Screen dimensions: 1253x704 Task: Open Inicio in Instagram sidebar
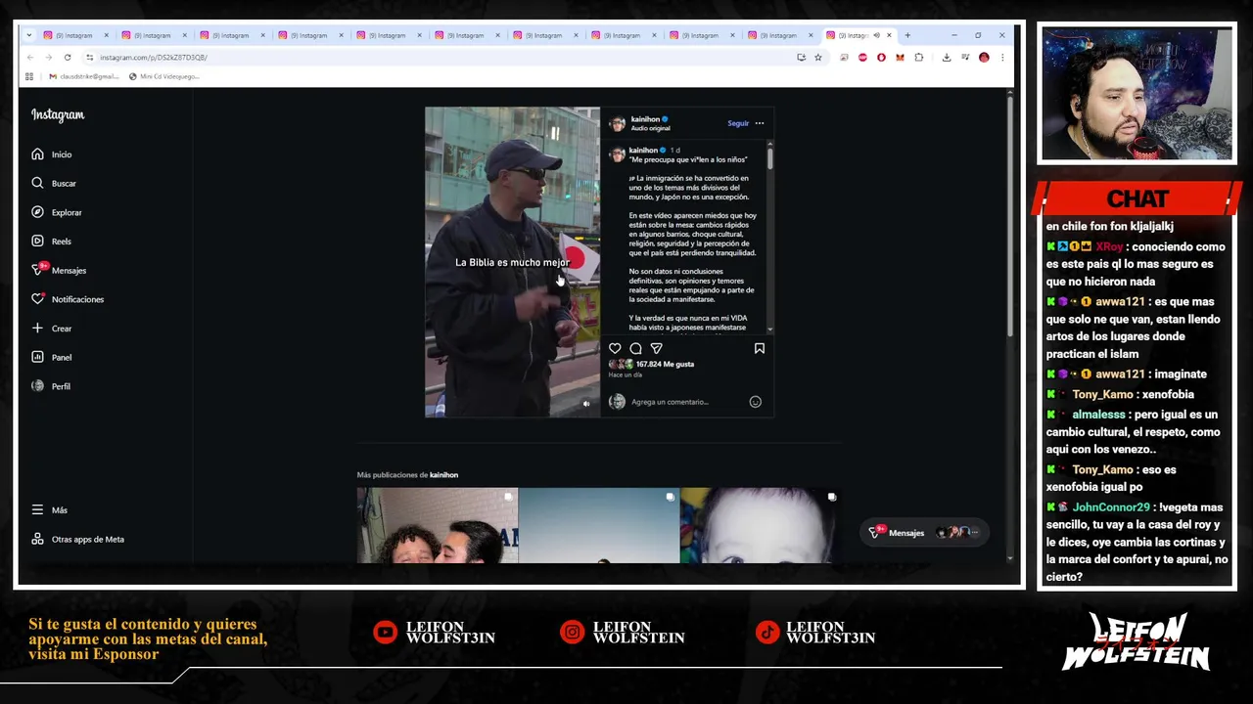(51, 154)
